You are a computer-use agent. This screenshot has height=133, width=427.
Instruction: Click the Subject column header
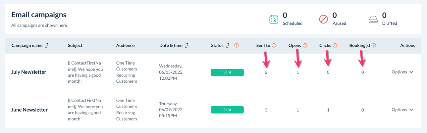click(75, 46)
